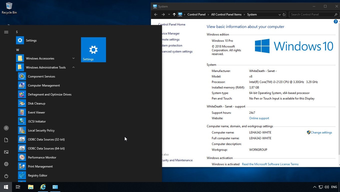Launch Computer Management
340x192 pixels.
tap(46, 85)
